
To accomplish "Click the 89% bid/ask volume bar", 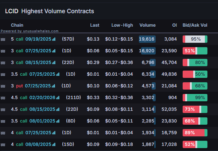I will pos(195,133).
